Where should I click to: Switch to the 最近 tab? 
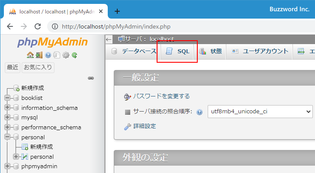coord(13,67)
